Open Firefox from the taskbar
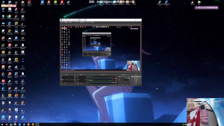 click(7, 125)
